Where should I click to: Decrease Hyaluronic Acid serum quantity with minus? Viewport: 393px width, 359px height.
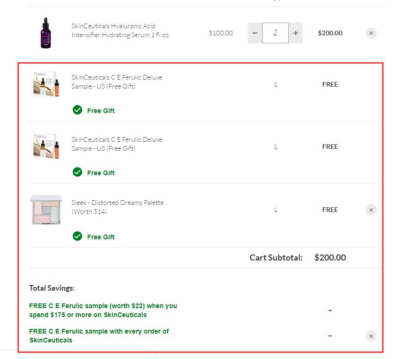255,33
